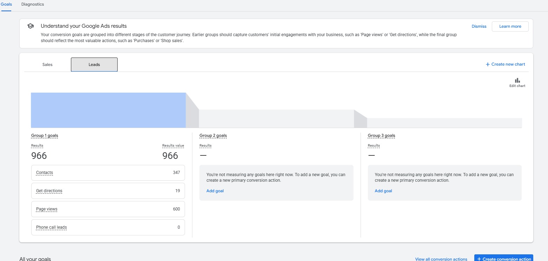Open the Page views goal row

108,209
